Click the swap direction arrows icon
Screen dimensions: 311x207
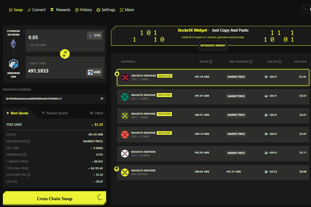pyautogui.click(x=65, y=54)
